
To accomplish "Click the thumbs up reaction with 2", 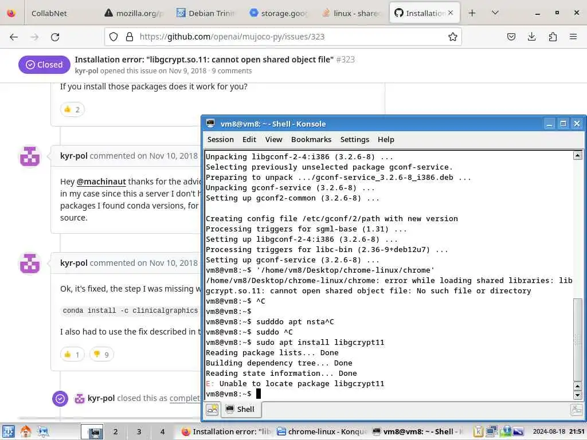I will pyautogui.click(x=72, y=109).
